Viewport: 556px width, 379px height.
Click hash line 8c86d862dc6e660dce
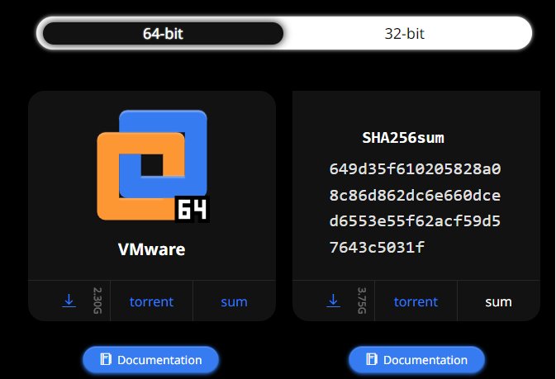click(x=415, y=195)
